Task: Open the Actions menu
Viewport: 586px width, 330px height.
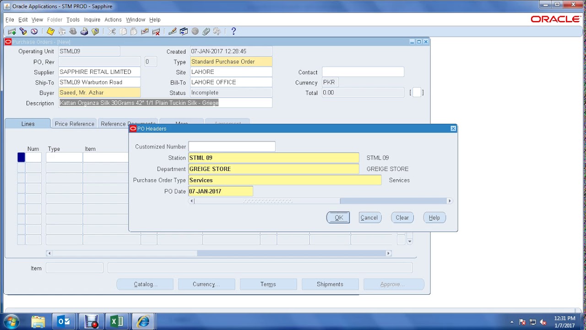Action: pyautogui.click(x=113, y=20)
